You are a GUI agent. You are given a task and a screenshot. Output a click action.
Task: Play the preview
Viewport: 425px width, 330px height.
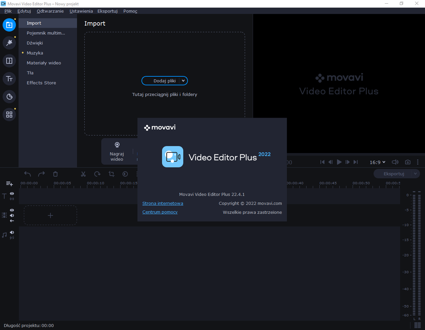339,162
